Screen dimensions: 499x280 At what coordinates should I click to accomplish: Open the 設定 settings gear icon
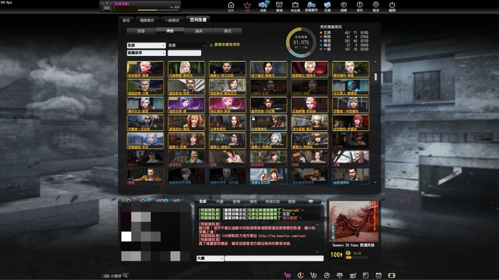[376, 7]
